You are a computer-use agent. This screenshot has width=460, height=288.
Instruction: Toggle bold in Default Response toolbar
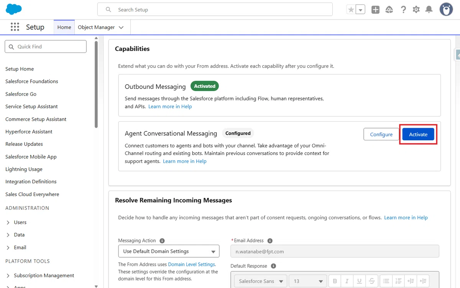click(x=335, y=281)
